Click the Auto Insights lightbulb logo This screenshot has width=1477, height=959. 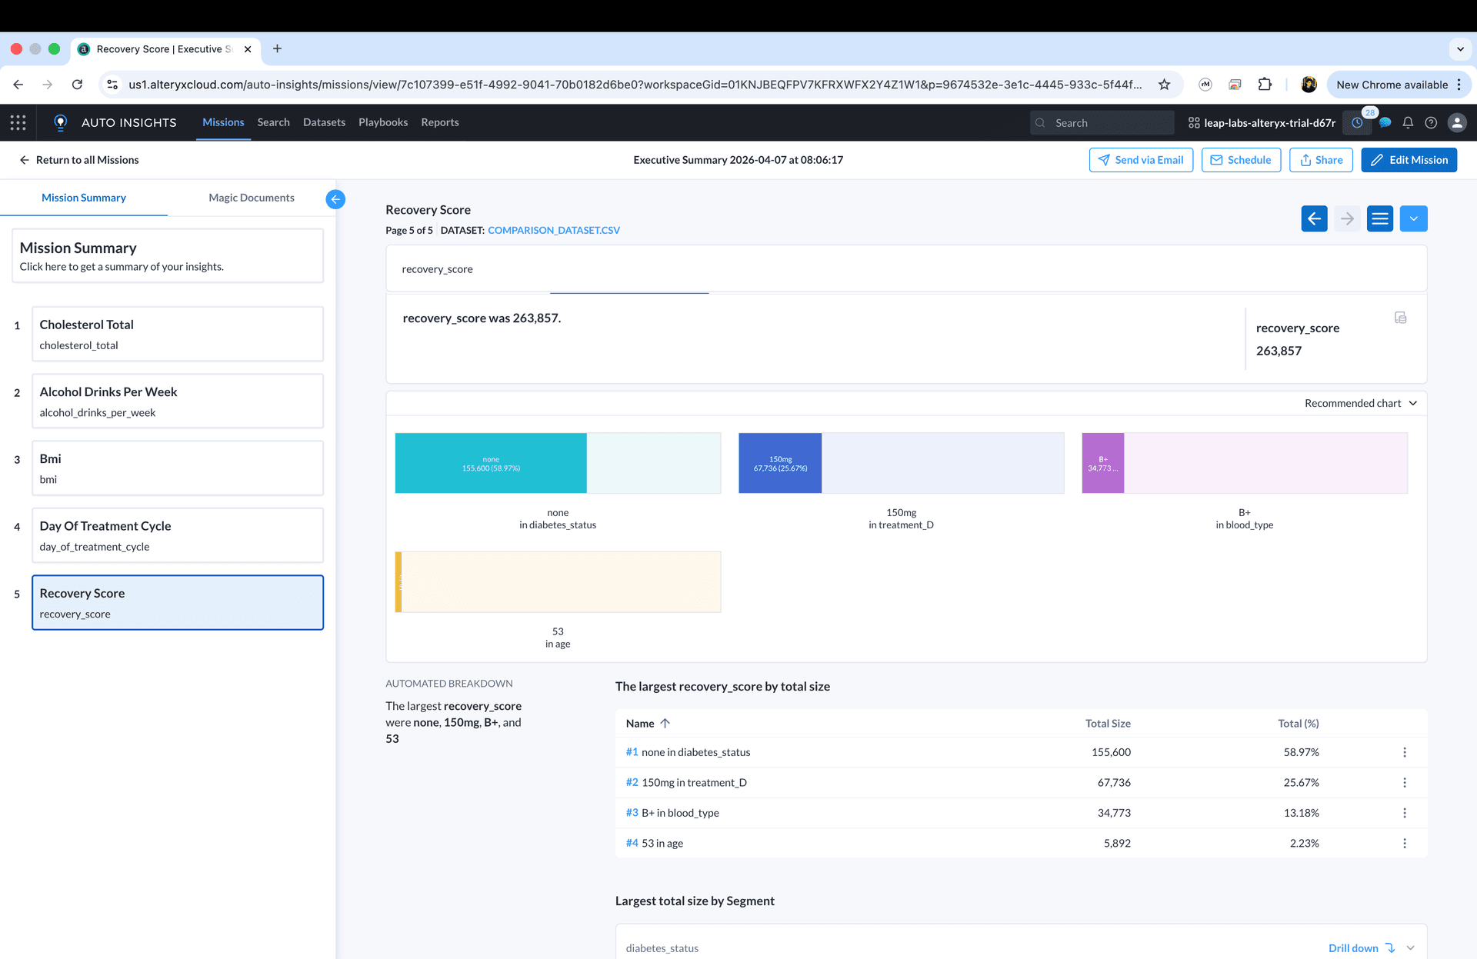[60, 122]
